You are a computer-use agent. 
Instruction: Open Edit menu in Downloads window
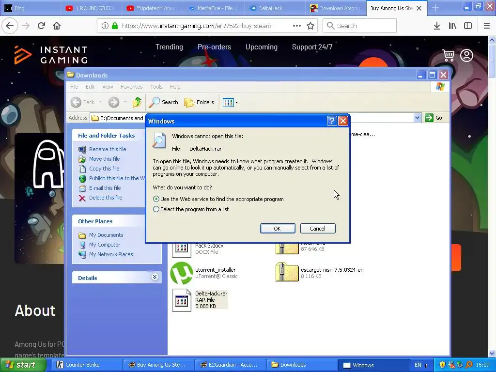pos(90,87)
